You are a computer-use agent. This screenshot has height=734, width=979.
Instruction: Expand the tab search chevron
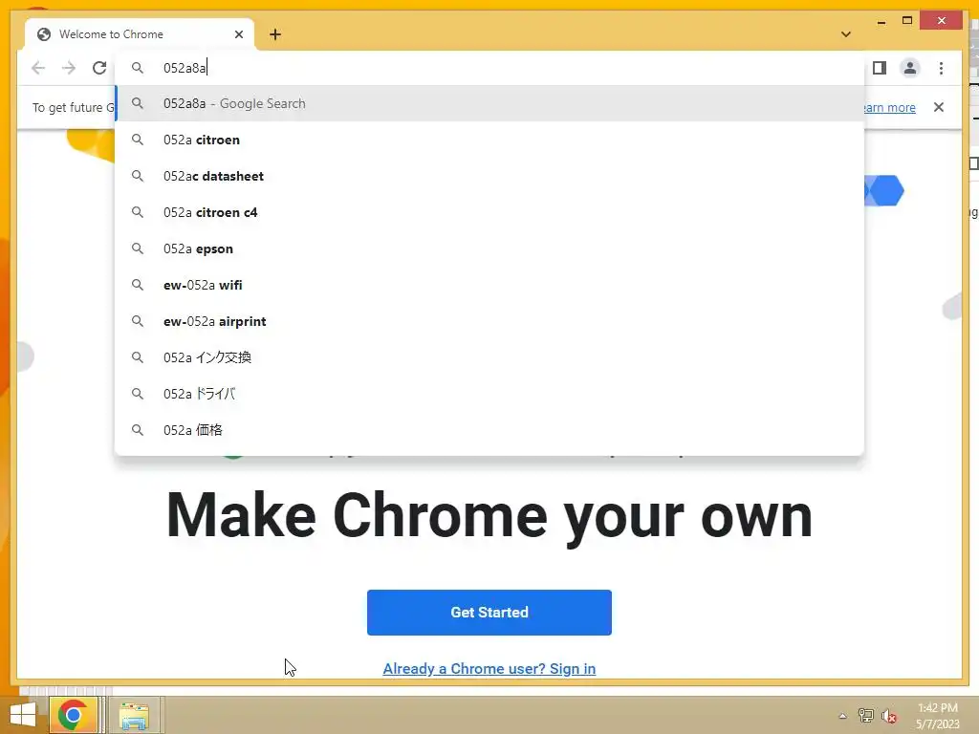pos(846,34)
